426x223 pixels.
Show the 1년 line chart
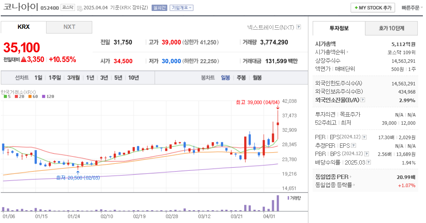pos(90,78)
